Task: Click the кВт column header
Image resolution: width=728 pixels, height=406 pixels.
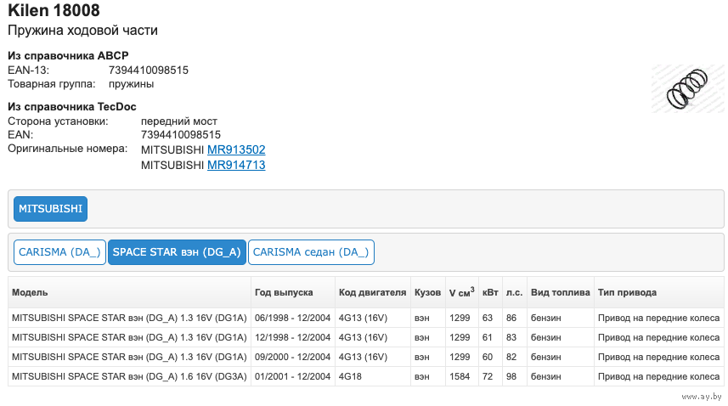Action: pos(490,292)
